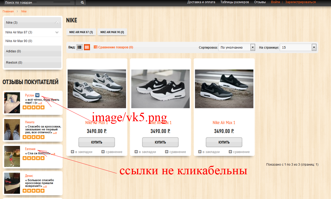Screen dimensions: 331x199
Task: Click five-star rating under Денис review
Action: (x=33, y=191)
